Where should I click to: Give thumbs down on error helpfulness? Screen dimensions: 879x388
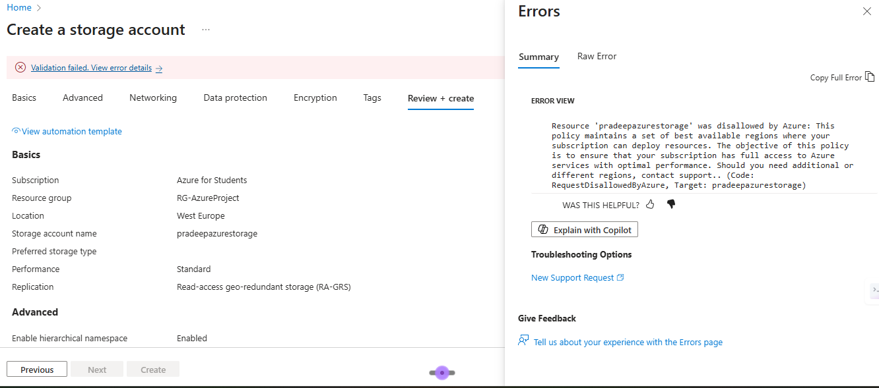[671, 204]
